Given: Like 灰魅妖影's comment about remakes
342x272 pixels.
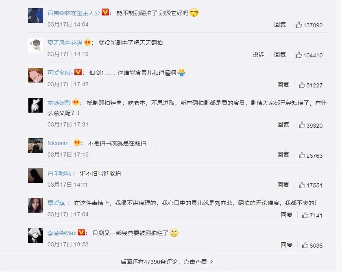Looking at the screenshot, I should (x=310, y=125).
